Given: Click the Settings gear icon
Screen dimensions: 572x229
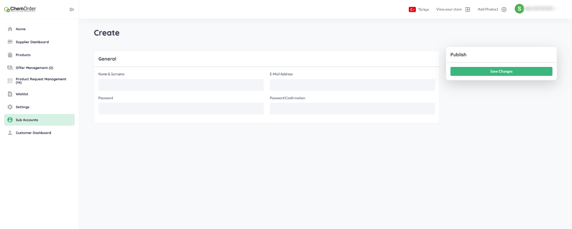Looking at the screenshot, I should click(x=10, y=107).
